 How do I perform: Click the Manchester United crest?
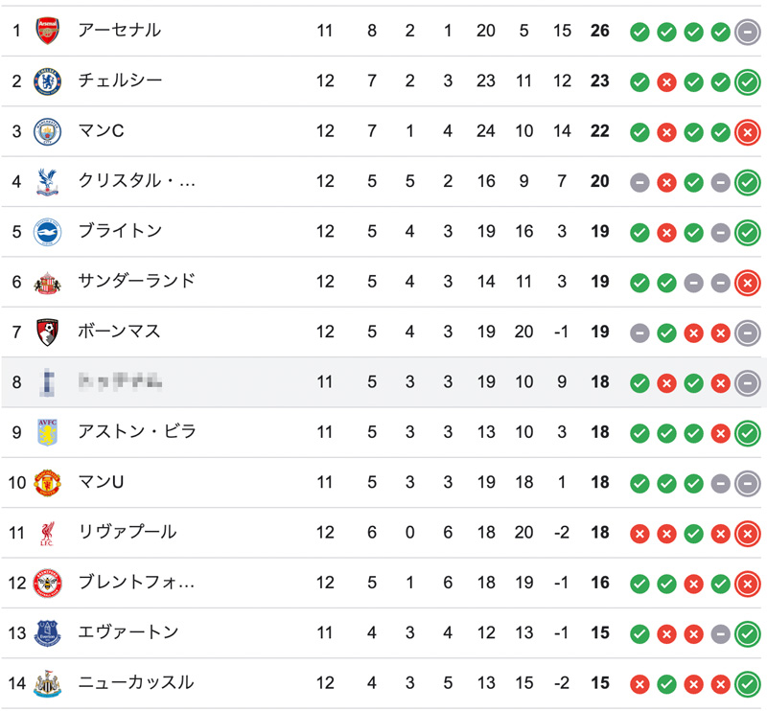pos(47,482)
